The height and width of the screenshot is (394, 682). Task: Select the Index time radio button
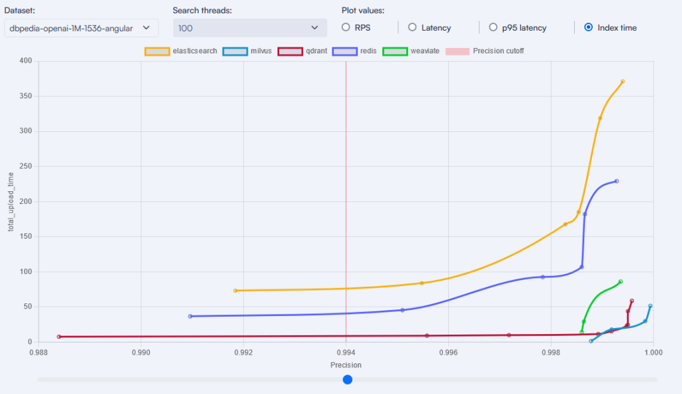coord(588,27)
